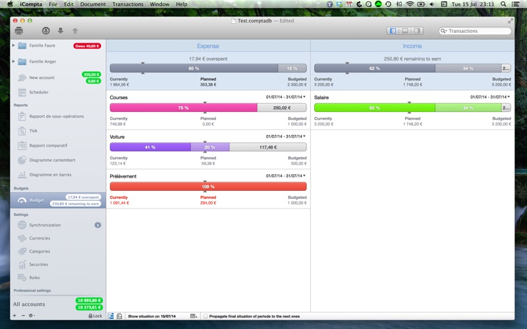The image size is (527, 329).
Task: Click the Wi-Fi icon in menu bar
Action: (x=410, y=4)
